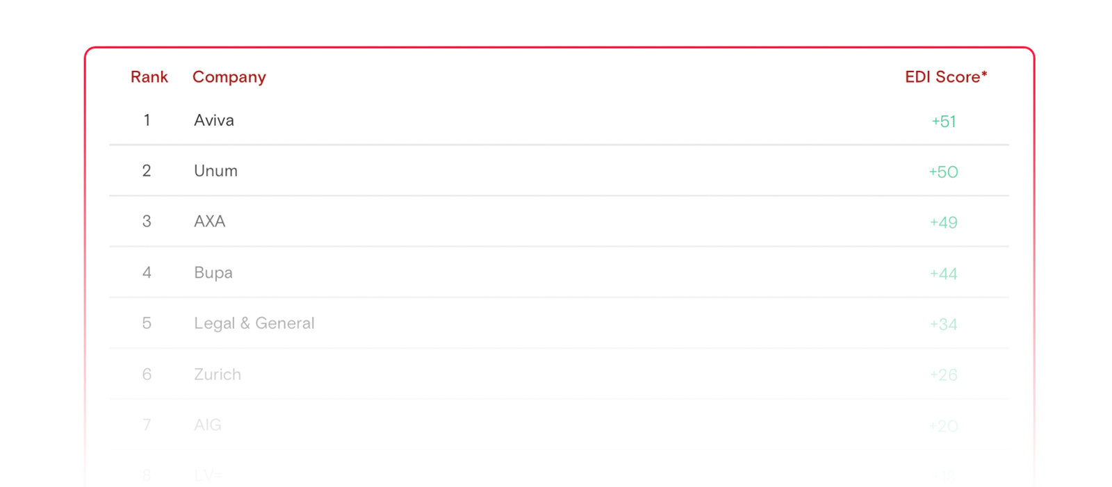Click Unum's +50 score
This screenshot has width=1112, height=487.
click(944, 172)
